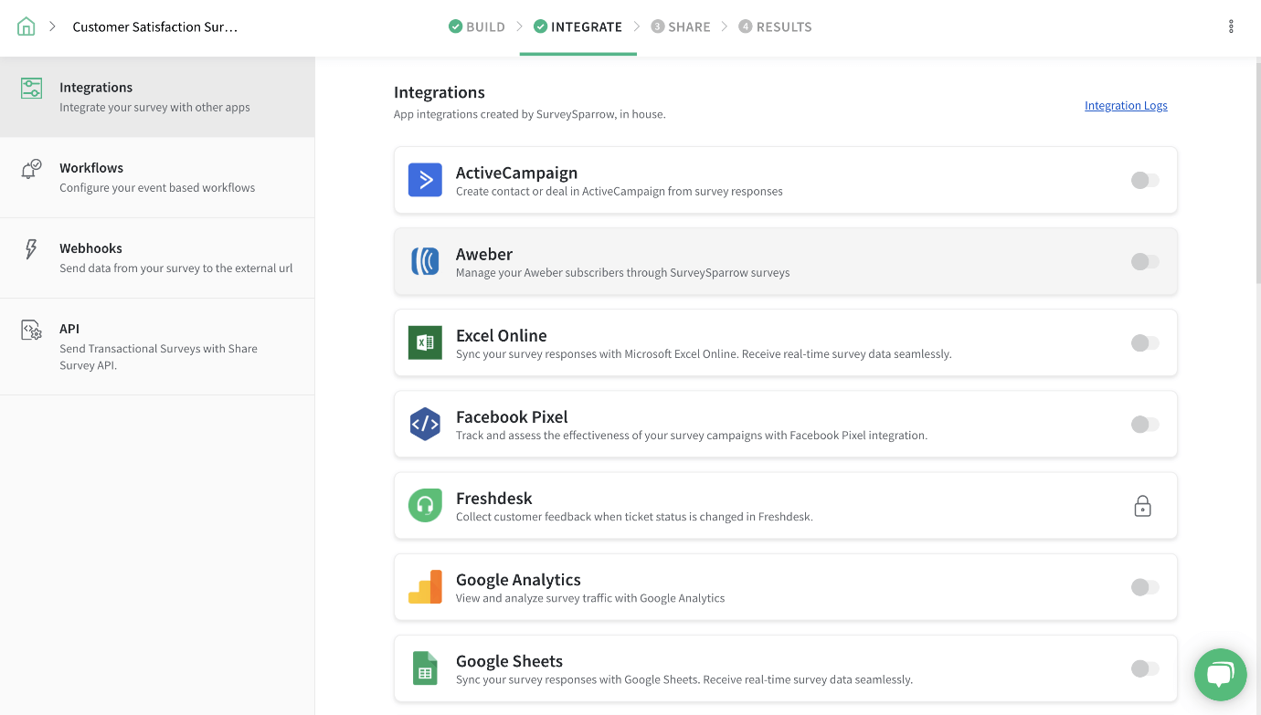Screen dimensions: 1261x715
Task: Click the Integrations section heading
Action: [x=440, y=92]
